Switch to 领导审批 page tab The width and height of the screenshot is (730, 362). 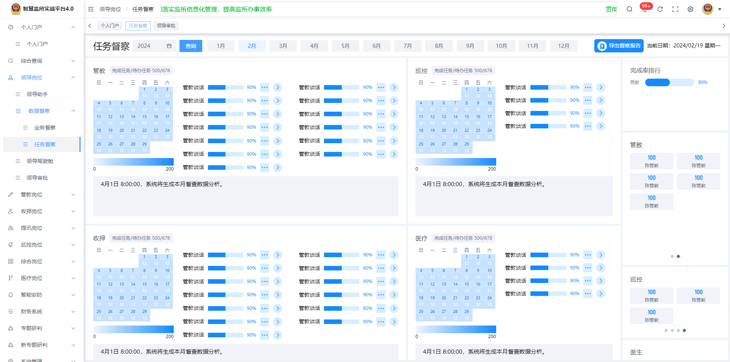coord(166,26)
